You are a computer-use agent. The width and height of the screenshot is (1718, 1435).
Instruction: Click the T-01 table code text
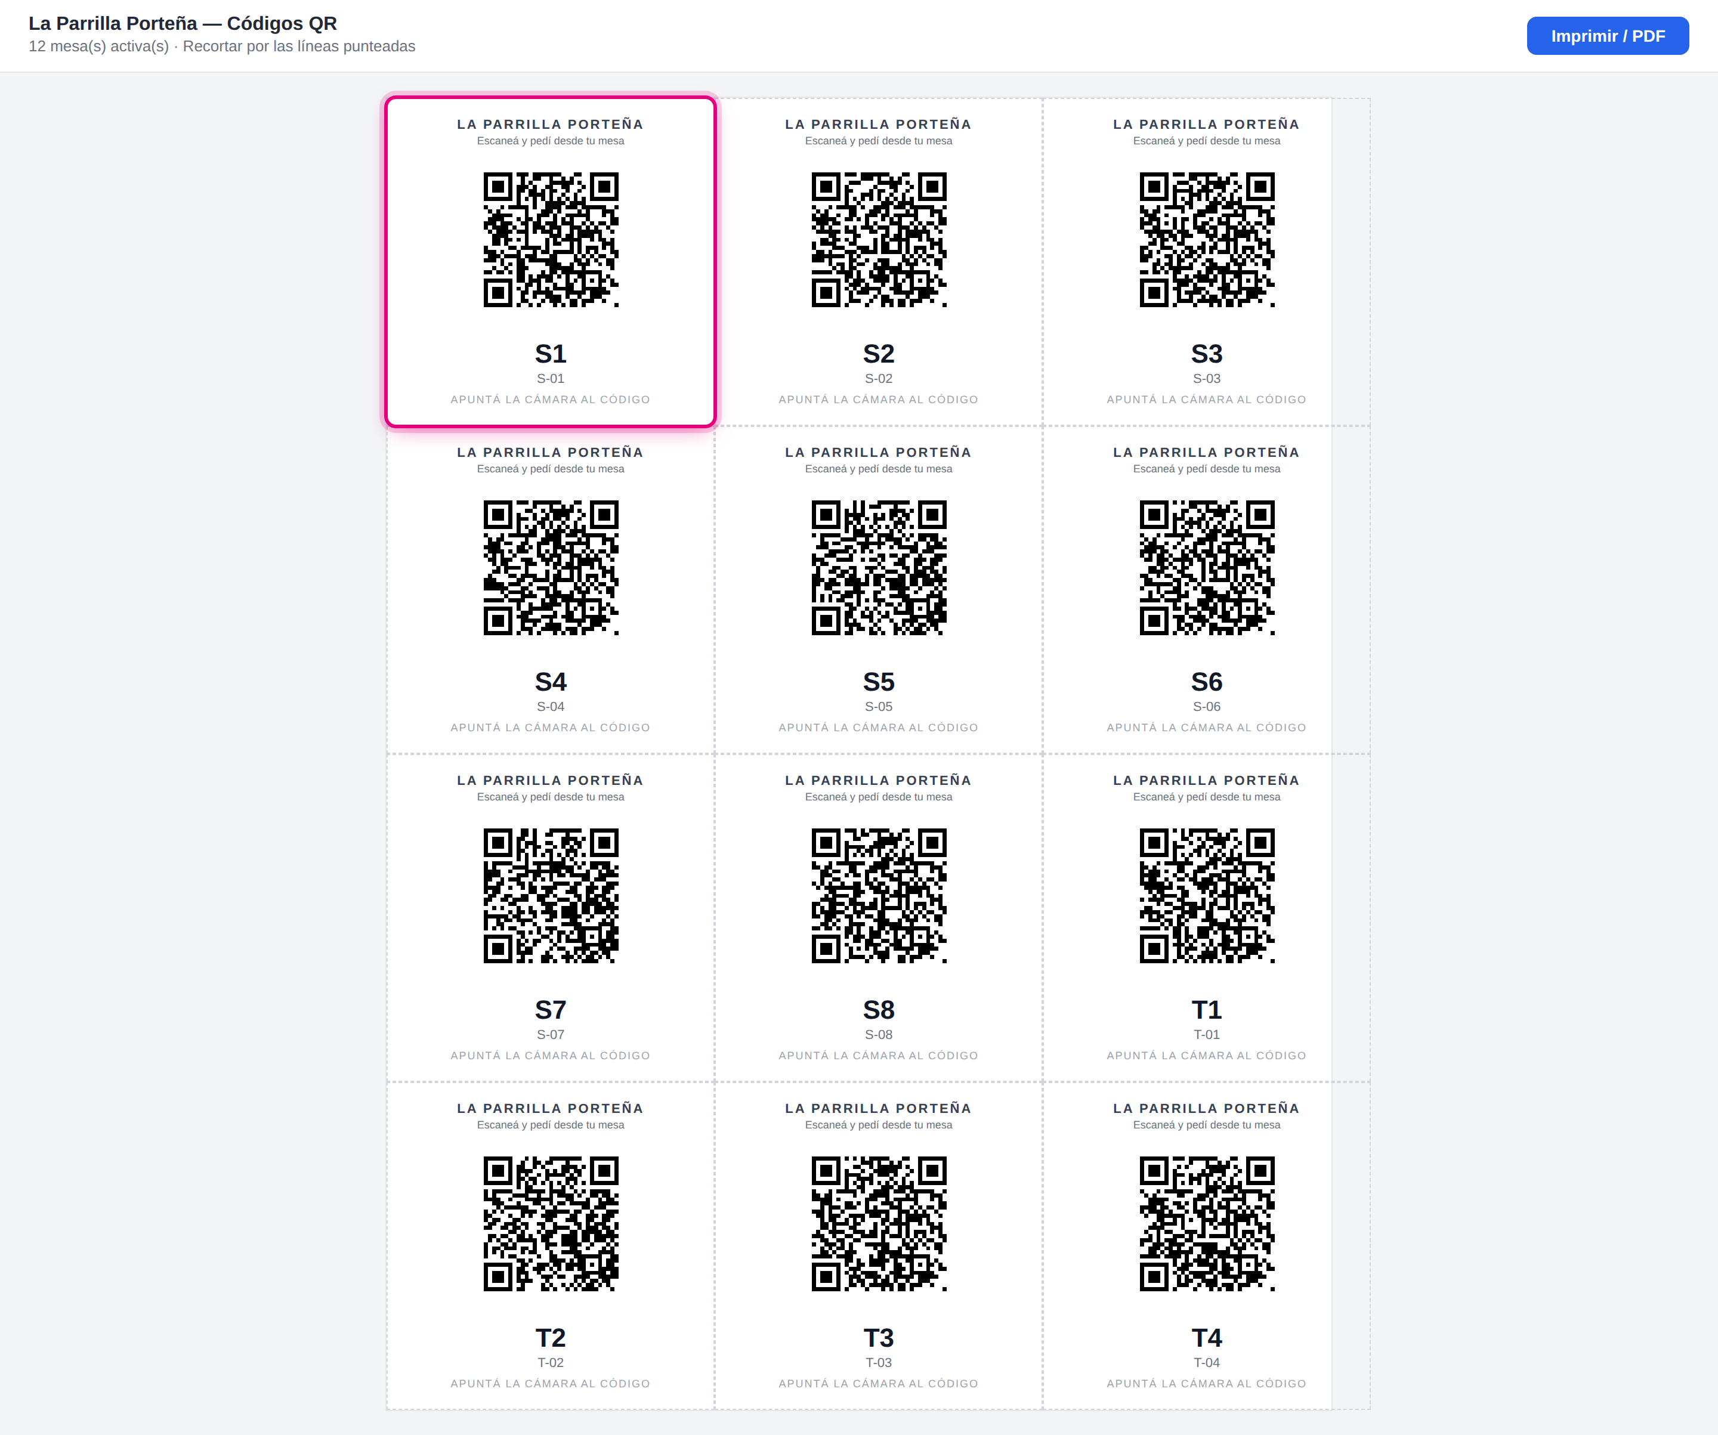point(1207,1034)
